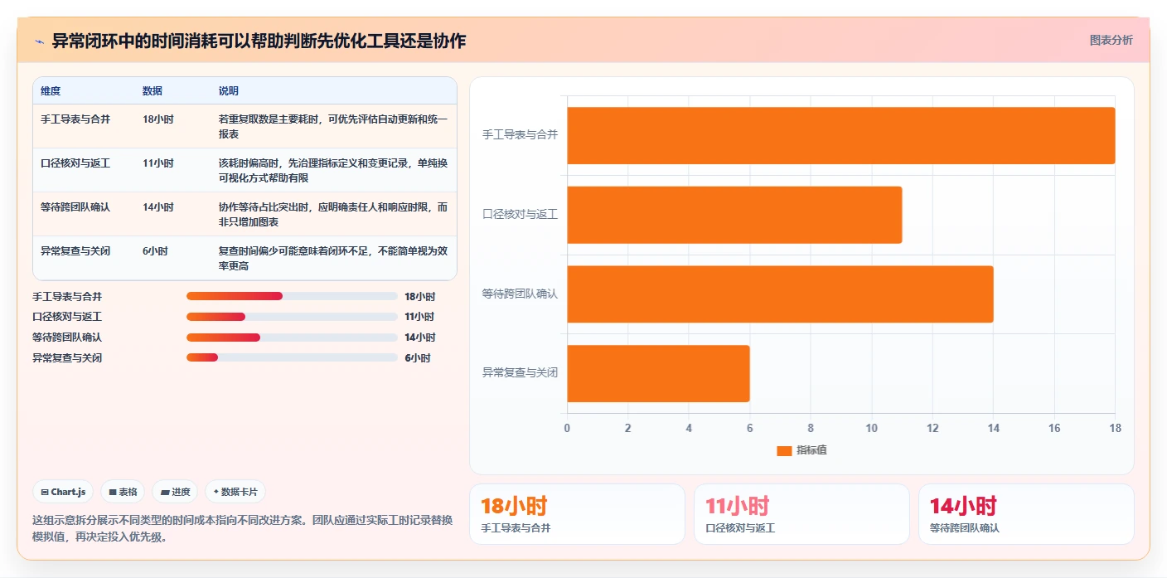Select the Chart.js tag chip
Screen dimensions: 1167x578
64,492
